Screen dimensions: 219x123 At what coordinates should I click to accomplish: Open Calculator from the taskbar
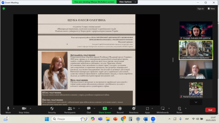click(x=130, y=119)
